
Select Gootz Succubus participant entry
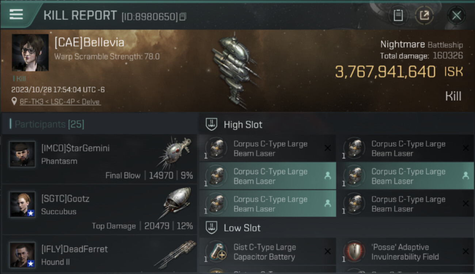point(99,210)
